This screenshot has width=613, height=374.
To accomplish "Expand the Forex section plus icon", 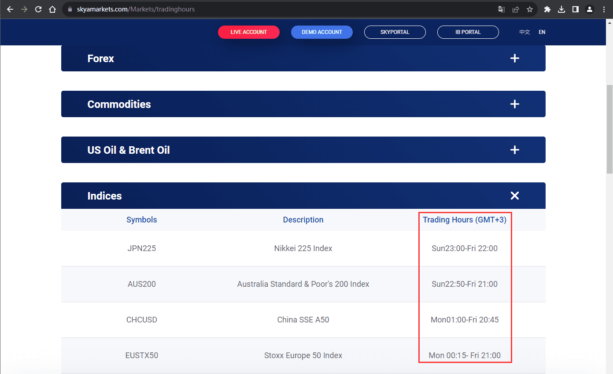I will click(x=514, y=58).
